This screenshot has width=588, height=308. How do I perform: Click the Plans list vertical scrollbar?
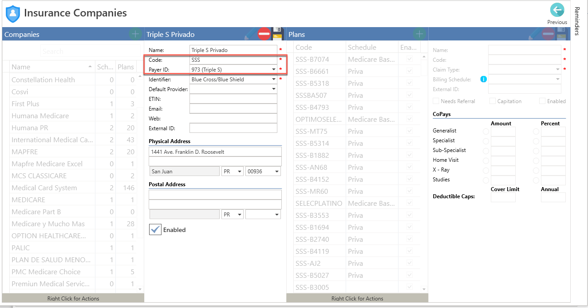424,173
